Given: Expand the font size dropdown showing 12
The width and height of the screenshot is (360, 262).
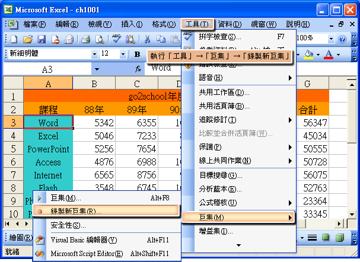Looking at the screenshot, I should coord(123,55).
